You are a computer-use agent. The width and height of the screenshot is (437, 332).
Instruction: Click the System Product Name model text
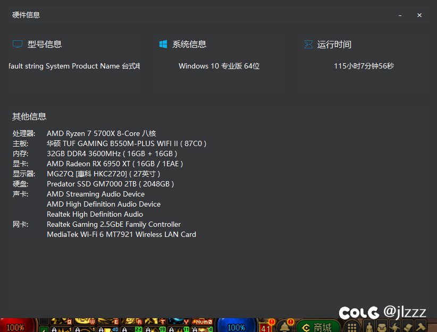(74, 66)
